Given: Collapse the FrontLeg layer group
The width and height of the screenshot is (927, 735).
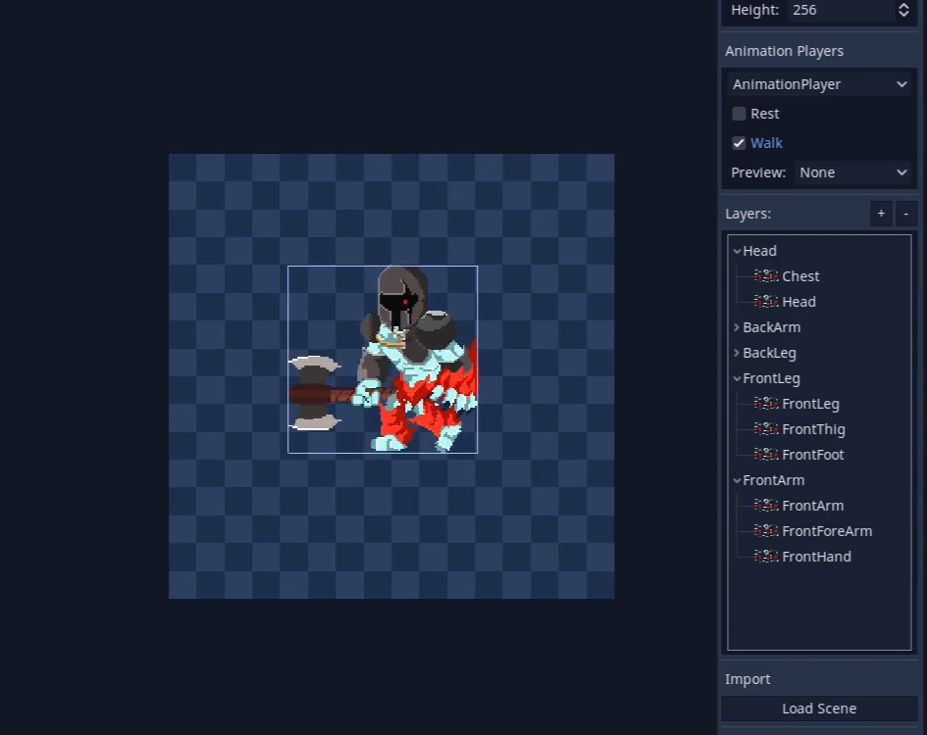Looking at the screenshot, I should click(x=737, y=378).
